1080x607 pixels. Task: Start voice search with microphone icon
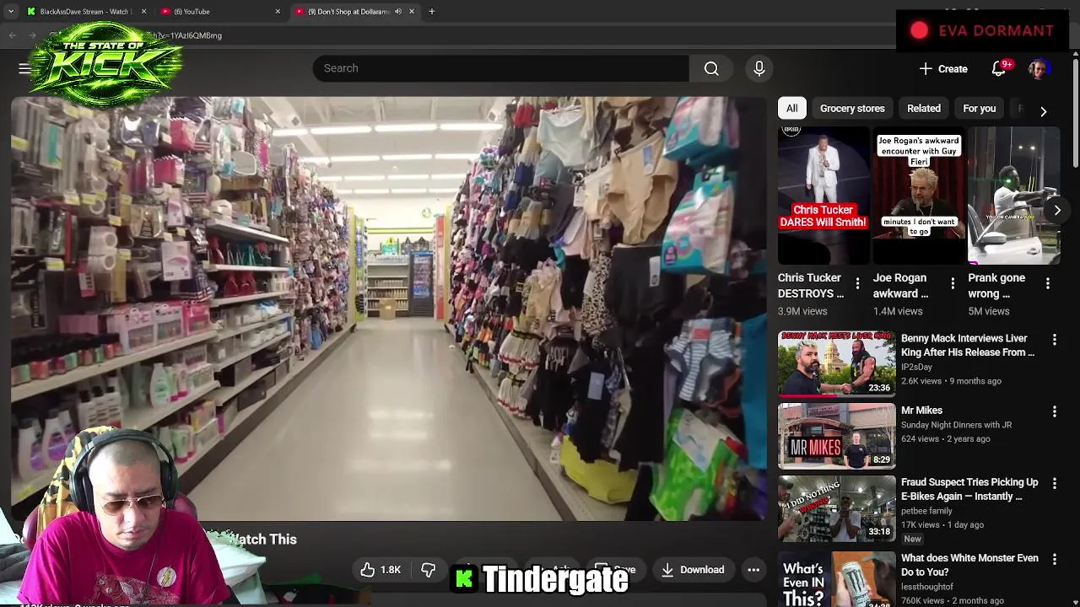(x=759, y=68)
